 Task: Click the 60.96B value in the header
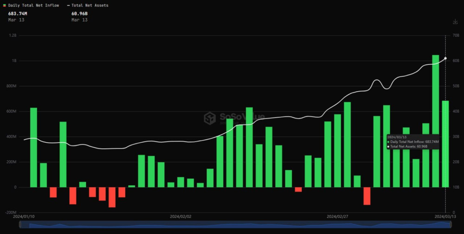coord(79,14)
